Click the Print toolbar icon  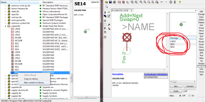click(x=114, y=2)
